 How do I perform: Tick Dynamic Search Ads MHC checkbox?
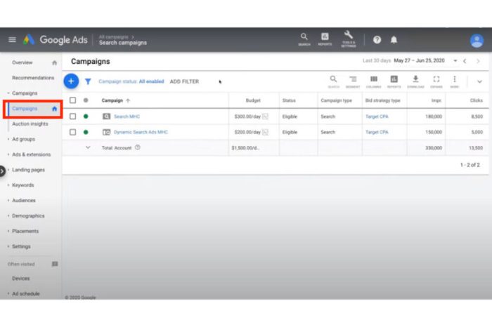click(x=73, y=132)
